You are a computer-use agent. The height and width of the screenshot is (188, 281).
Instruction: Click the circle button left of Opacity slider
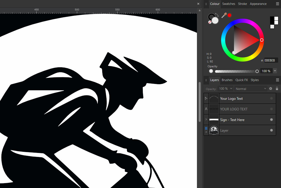[x=211, y=71]
